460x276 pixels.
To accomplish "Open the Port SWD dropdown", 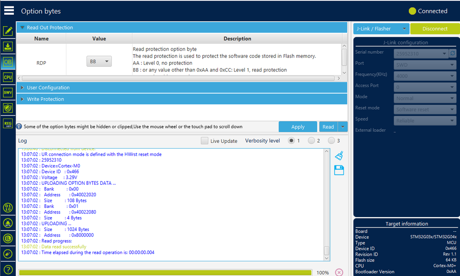I will coord(425,65).
